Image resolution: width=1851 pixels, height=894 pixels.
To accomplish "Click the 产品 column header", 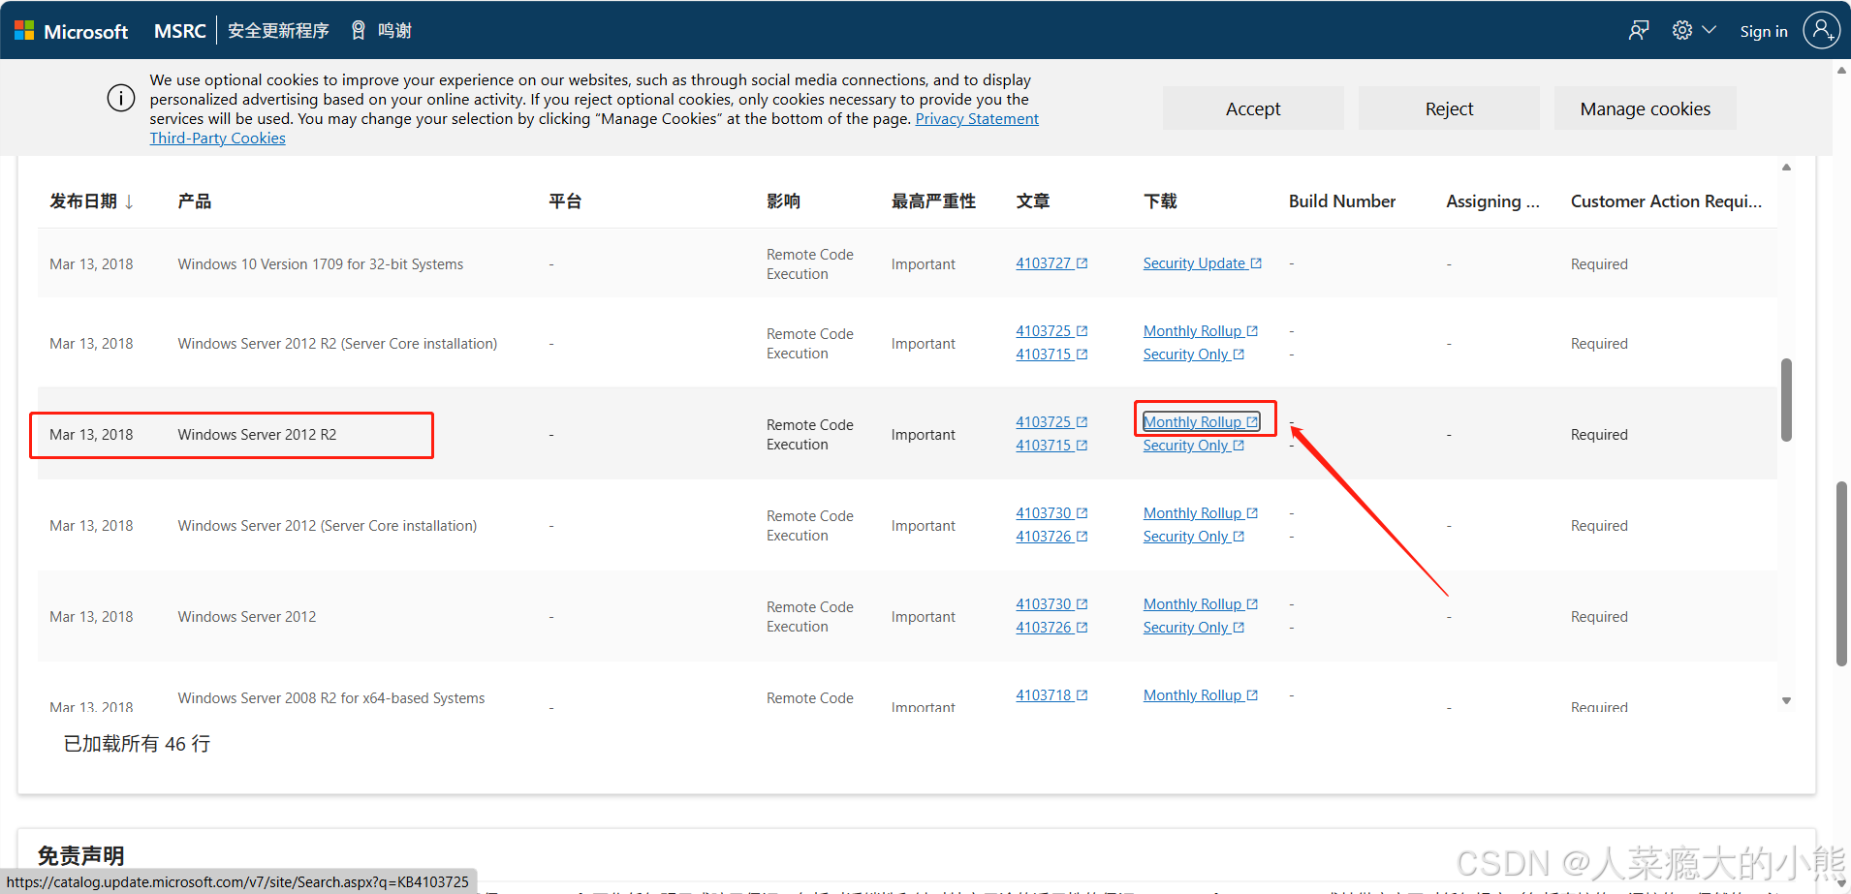I will (195, 201).
